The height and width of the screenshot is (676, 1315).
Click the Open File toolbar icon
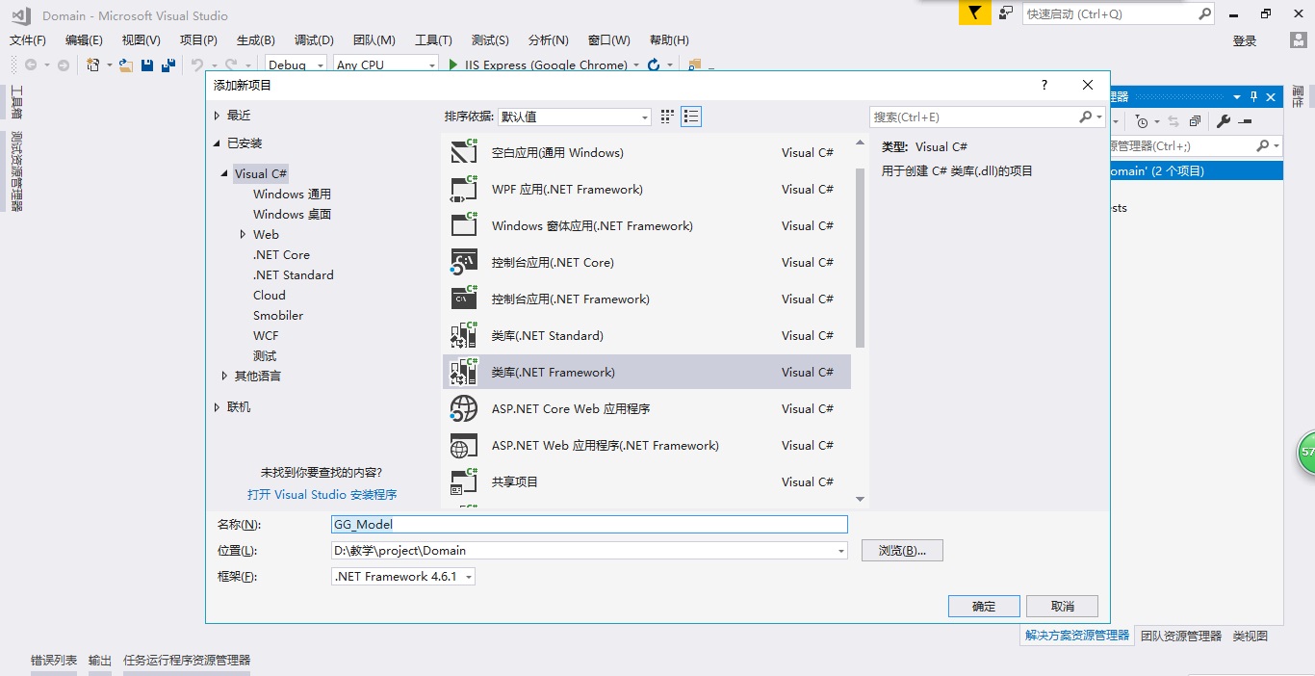pos(125,65)
